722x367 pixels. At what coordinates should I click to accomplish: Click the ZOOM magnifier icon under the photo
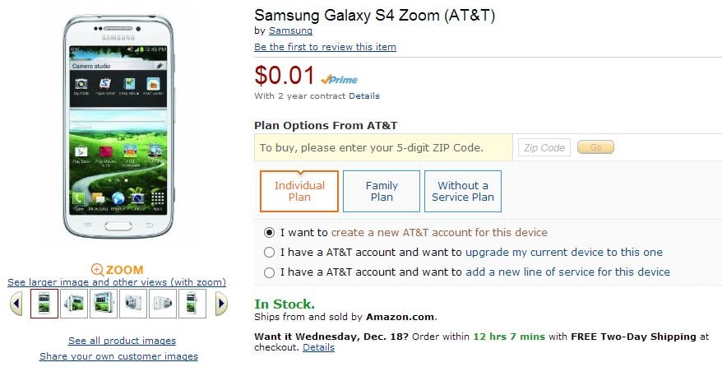pos(97,269)
